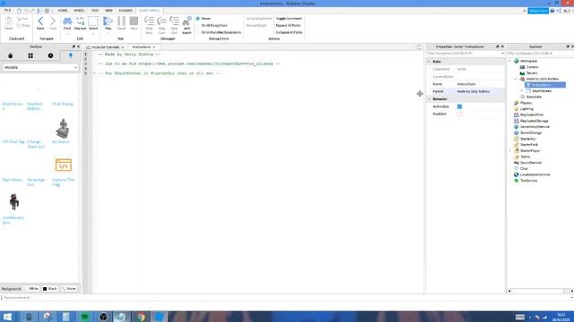Open the Replace tool
The image size is (574, 322).
click(x=80, y=23)
